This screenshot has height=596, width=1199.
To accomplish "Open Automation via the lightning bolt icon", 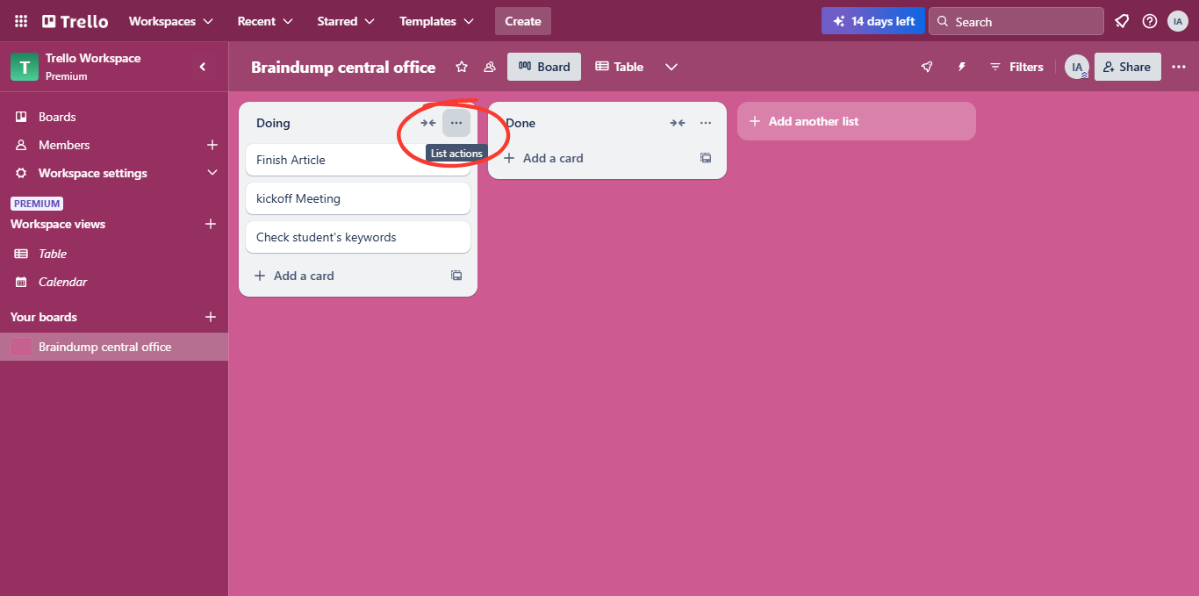I will coord(961,66).
